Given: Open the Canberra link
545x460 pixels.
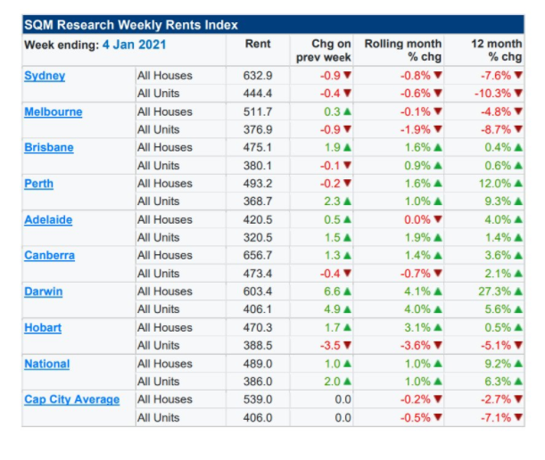Looking at the screenshot, I should [x=49, y=255].
